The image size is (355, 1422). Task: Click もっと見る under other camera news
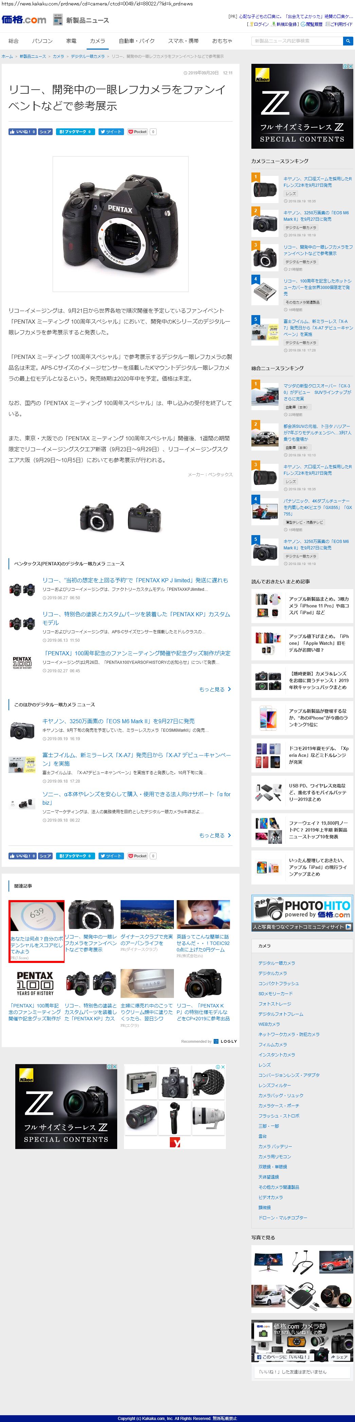(x=215, y=835)
